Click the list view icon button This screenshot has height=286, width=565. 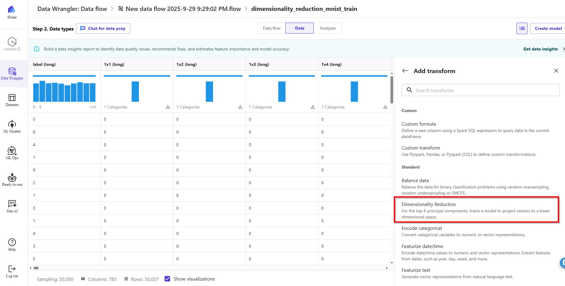522,28
